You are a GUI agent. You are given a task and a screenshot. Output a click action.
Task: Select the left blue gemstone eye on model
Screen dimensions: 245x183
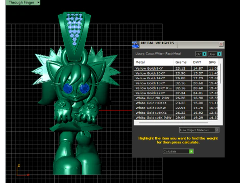(x=68, y=88)
